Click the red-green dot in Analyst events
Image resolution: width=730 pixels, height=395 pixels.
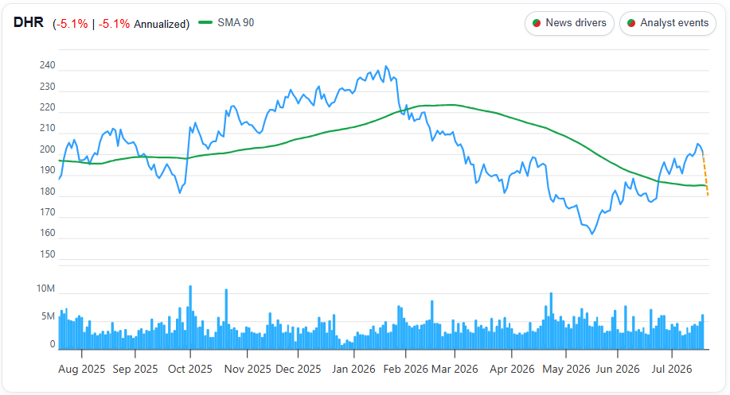631,23
